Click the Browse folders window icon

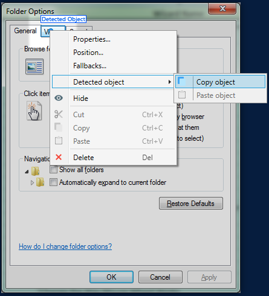34,66
